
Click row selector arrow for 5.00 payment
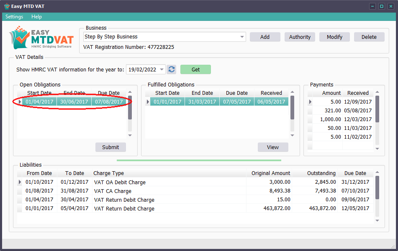310,102
